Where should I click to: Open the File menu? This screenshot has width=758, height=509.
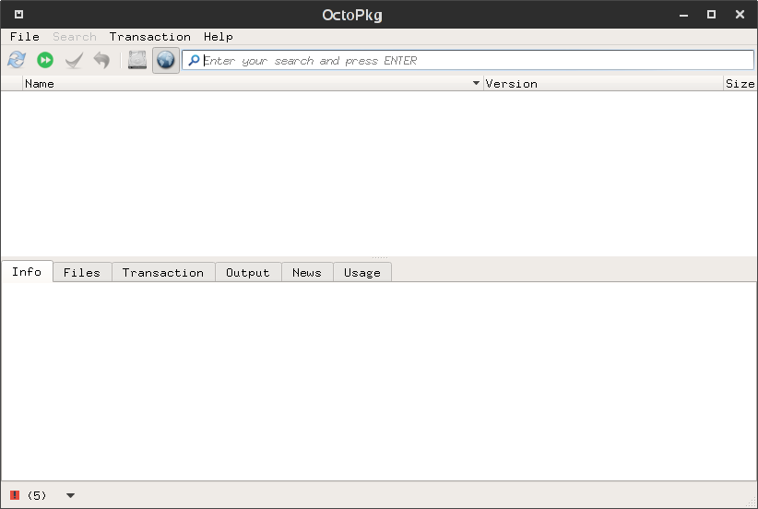click(24, 37)
